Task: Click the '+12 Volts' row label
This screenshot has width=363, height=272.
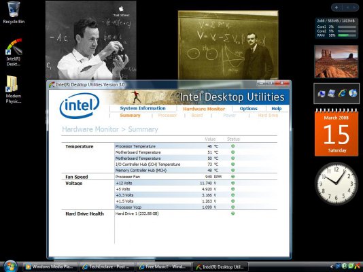Action: pyautogui.click(x=124, y=183)
